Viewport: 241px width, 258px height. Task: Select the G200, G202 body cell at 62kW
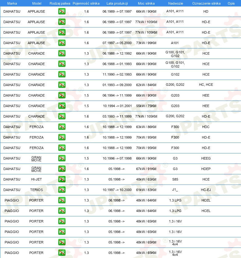pyautogui.click(x=175, y=85)
